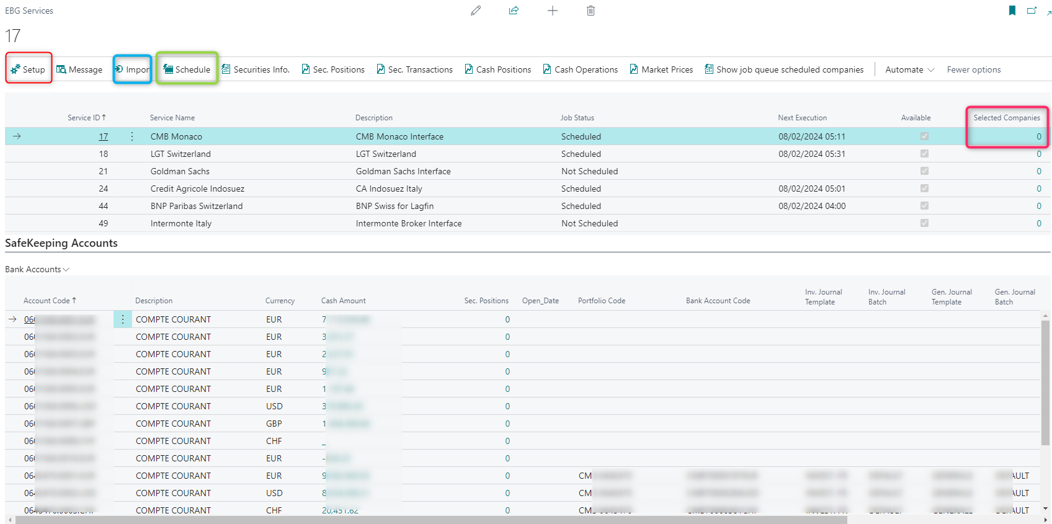Toggle Available checkbox for CMB Monaco
Image resolution: width=1052 pixels, height=524 pixels.
click(924, 136)
